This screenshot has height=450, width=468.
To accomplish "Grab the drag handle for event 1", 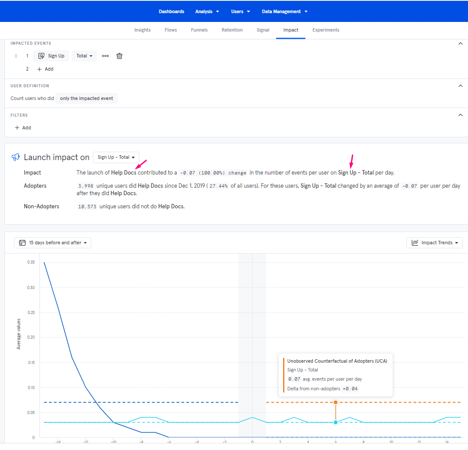I will [16, 56].
